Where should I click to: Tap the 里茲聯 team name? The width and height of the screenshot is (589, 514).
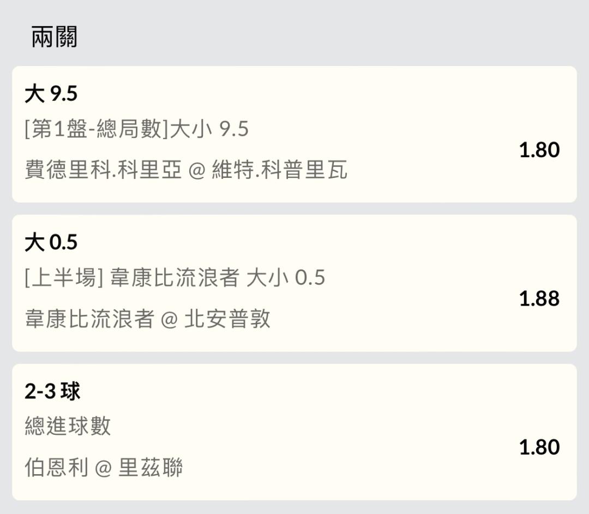[151, 467]
